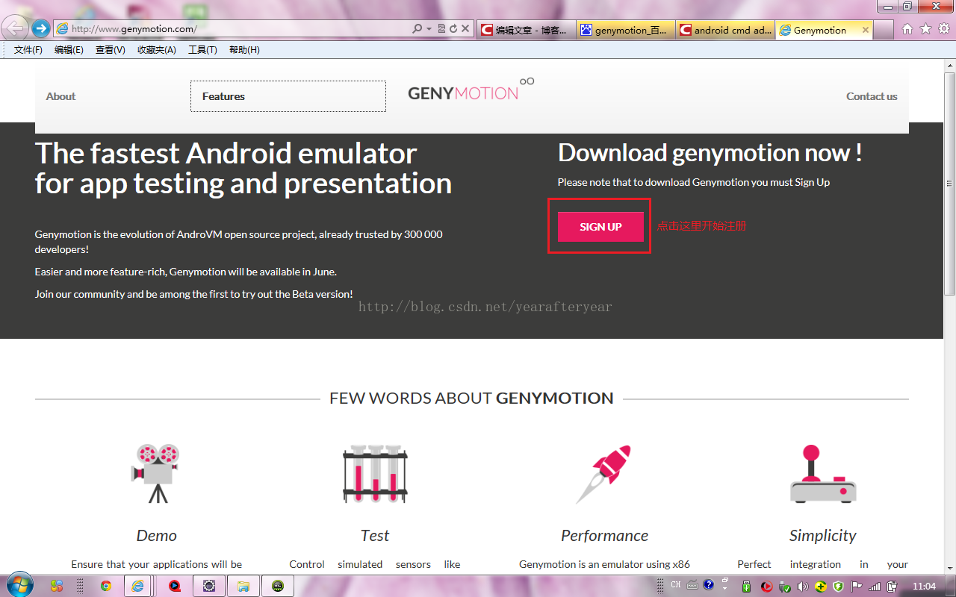Click the Genymotion logo
This screenshot has width=956, height=597.
tap(471, 90)
